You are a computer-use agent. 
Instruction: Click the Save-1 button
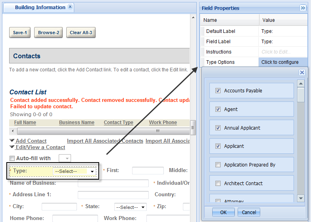point(20,33)
